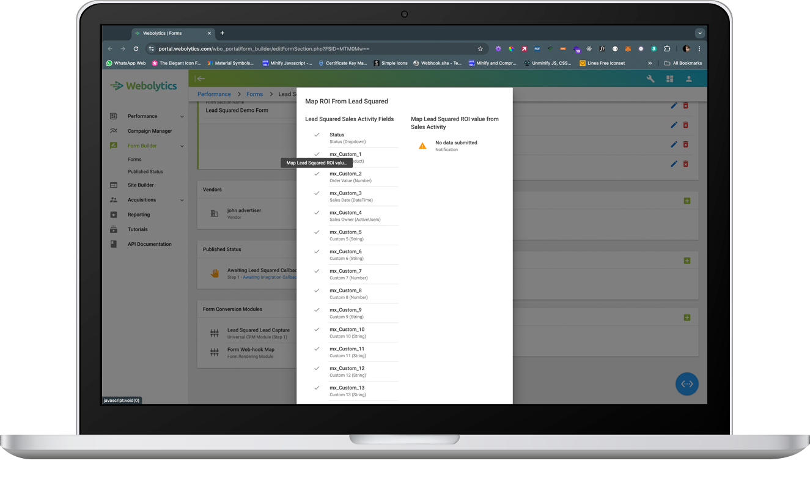This screenshot has width=810, height=477.
Task: Open the wrench tools icon in the top bar
Action: (x=650, y=78)
